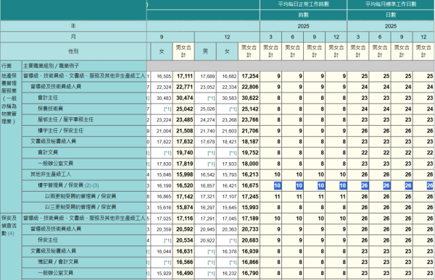This screenshot has height=280, width=435.
Task: Click the wage value 25,142
Action: 250,109
